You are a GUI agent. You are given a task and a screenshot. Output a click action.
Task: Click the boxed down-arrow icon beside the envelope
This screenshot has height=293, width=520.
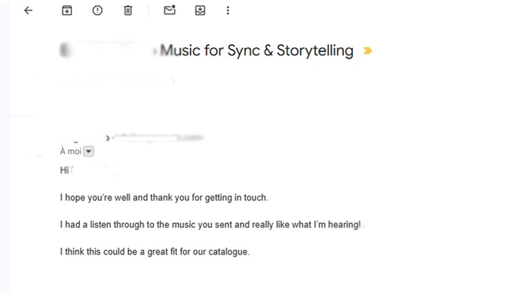[x=199, y=10]
